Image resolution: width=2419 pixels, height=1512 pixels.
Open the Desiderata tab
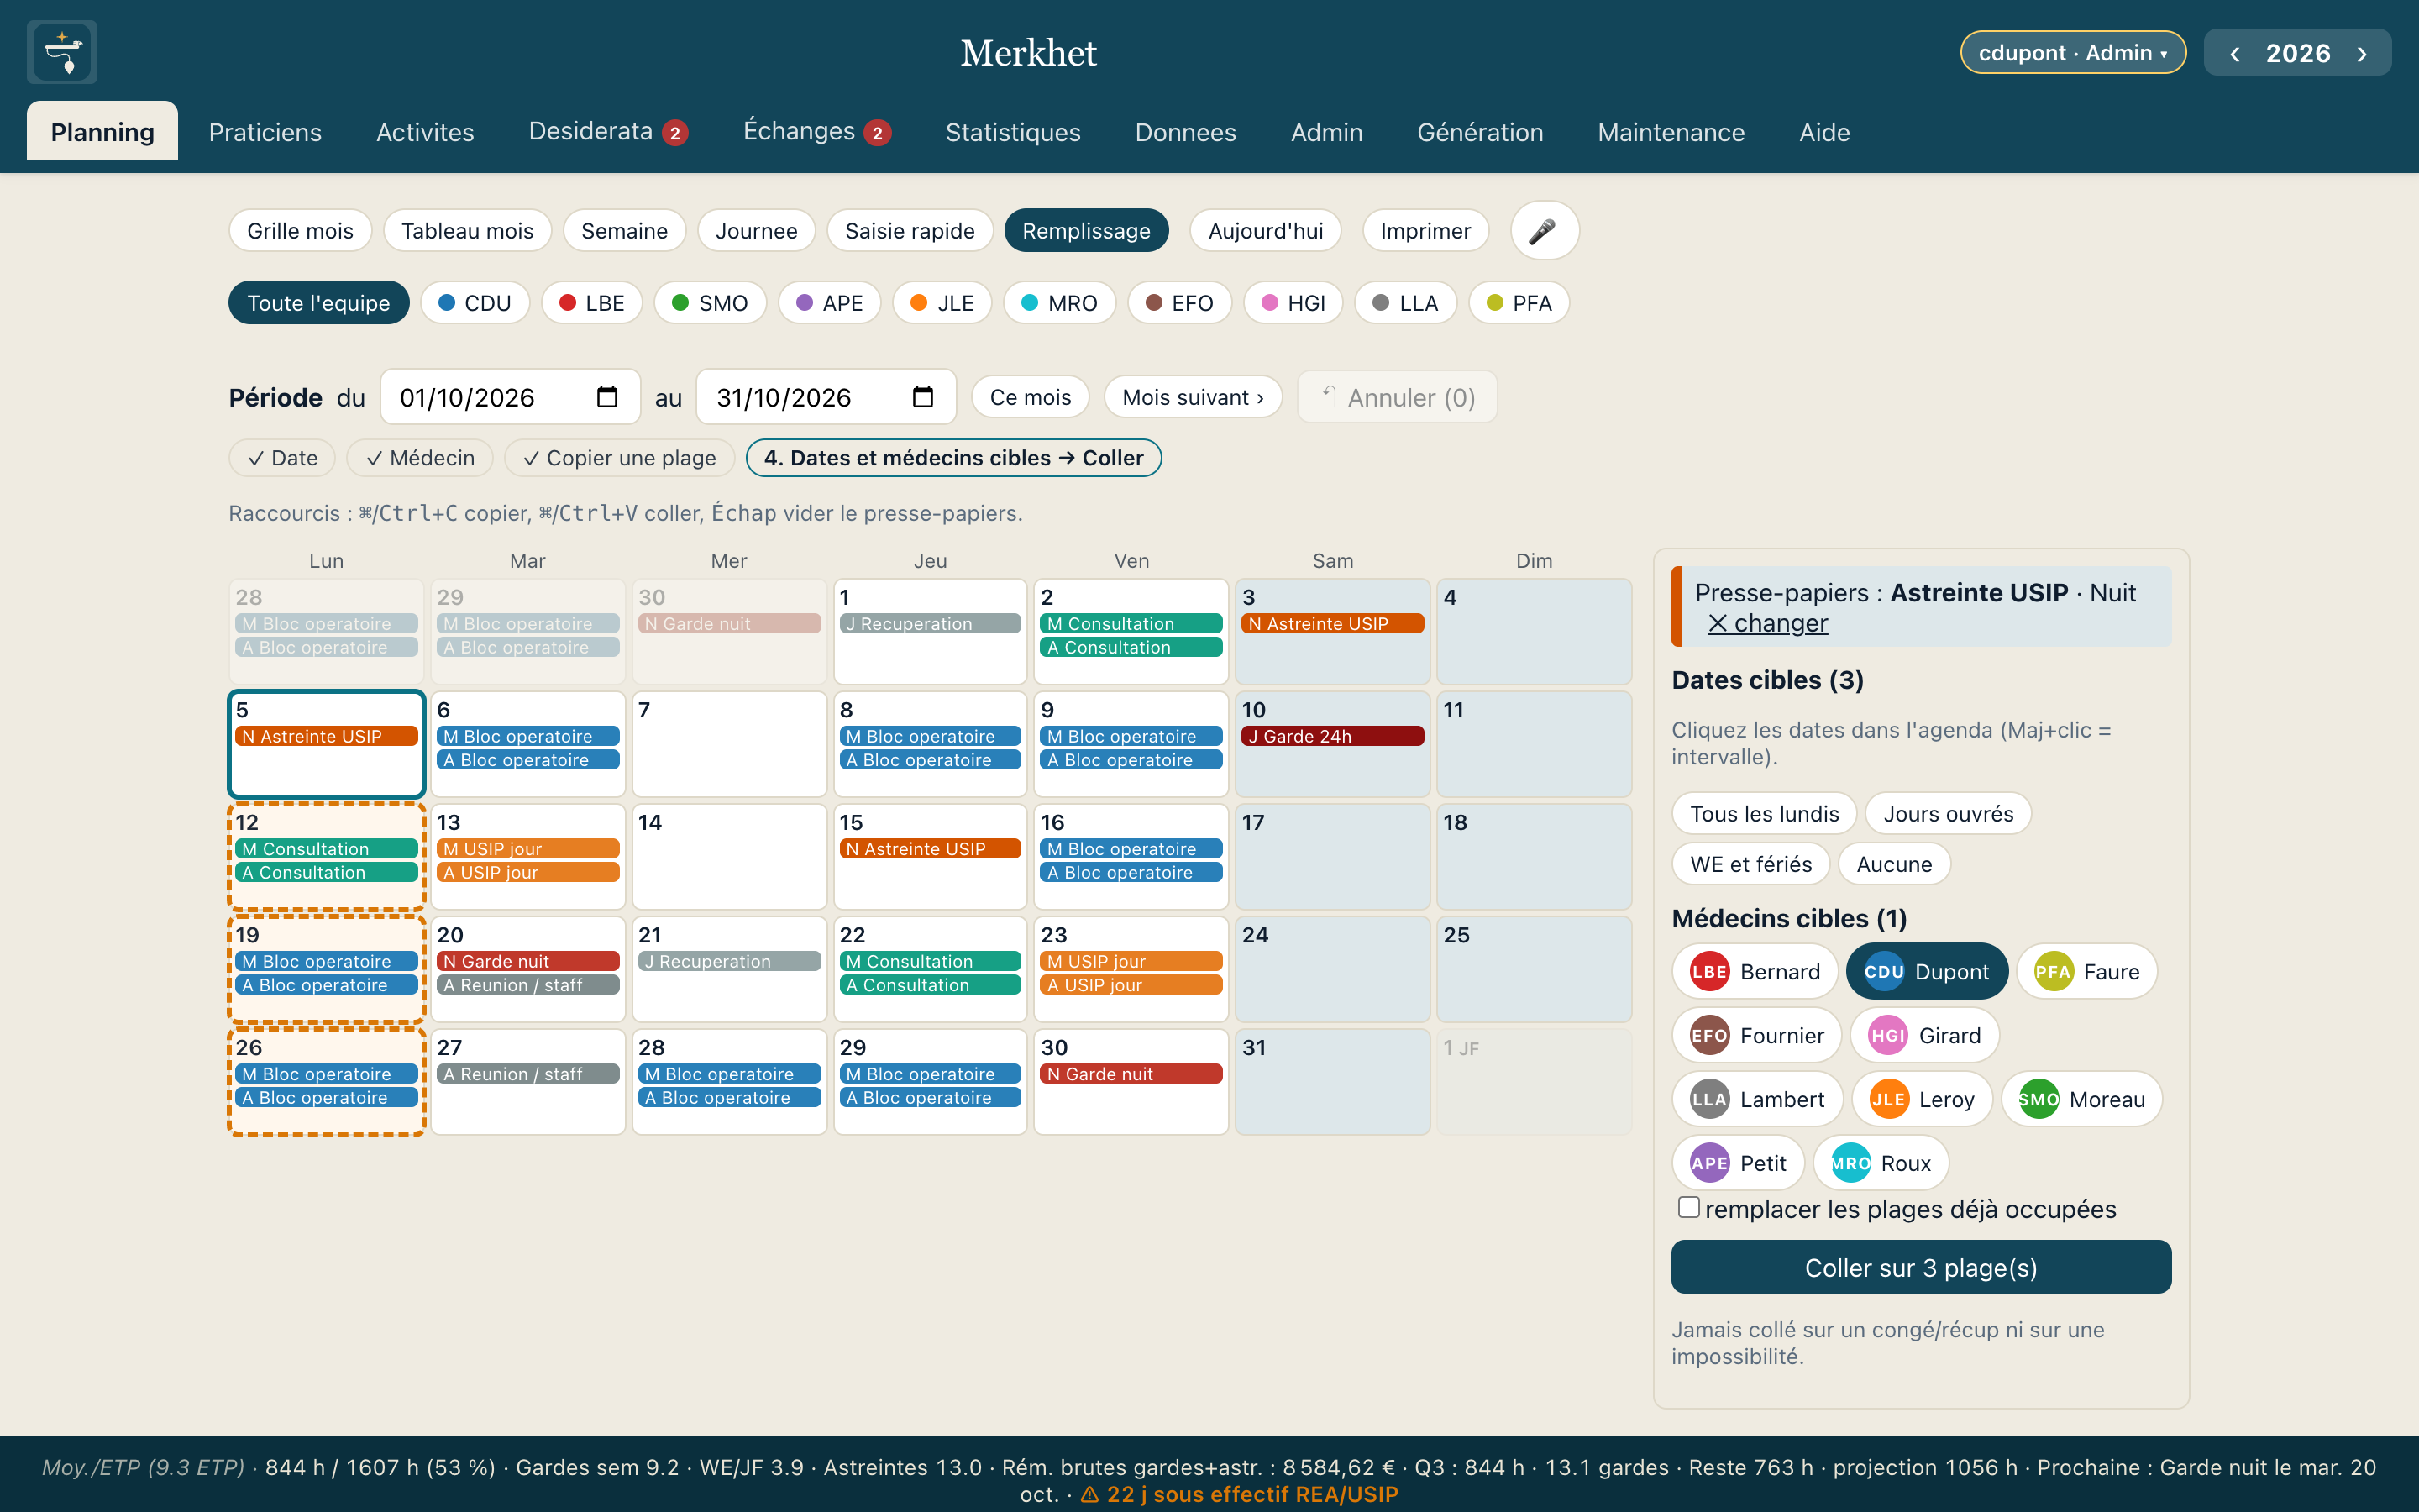(608, 132)
